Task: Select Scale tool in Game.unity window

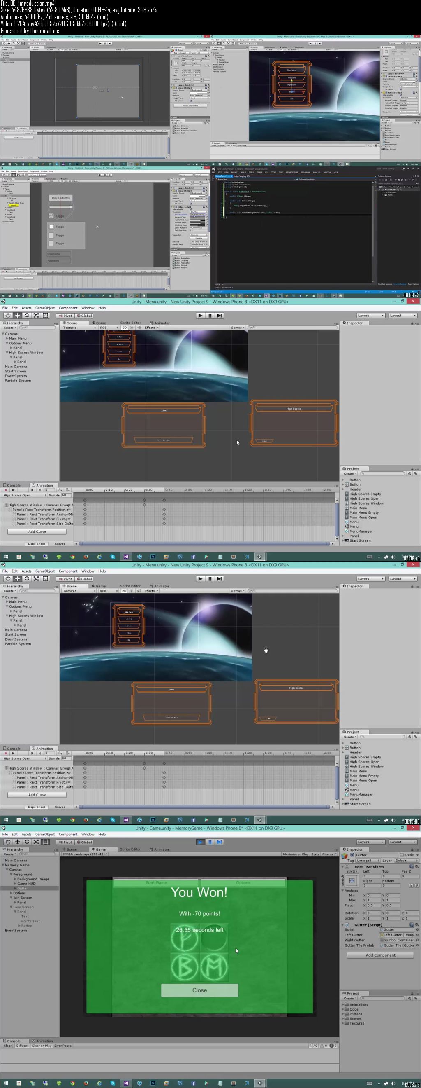Action: 36,842
